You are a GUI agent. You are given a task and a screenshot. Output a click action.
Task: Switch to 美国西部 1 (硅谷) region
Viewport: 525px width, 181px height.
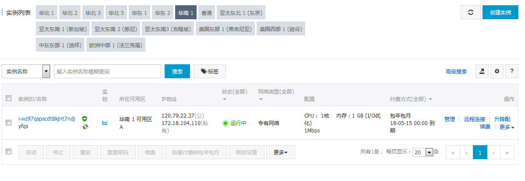click(x=281, y=29)
